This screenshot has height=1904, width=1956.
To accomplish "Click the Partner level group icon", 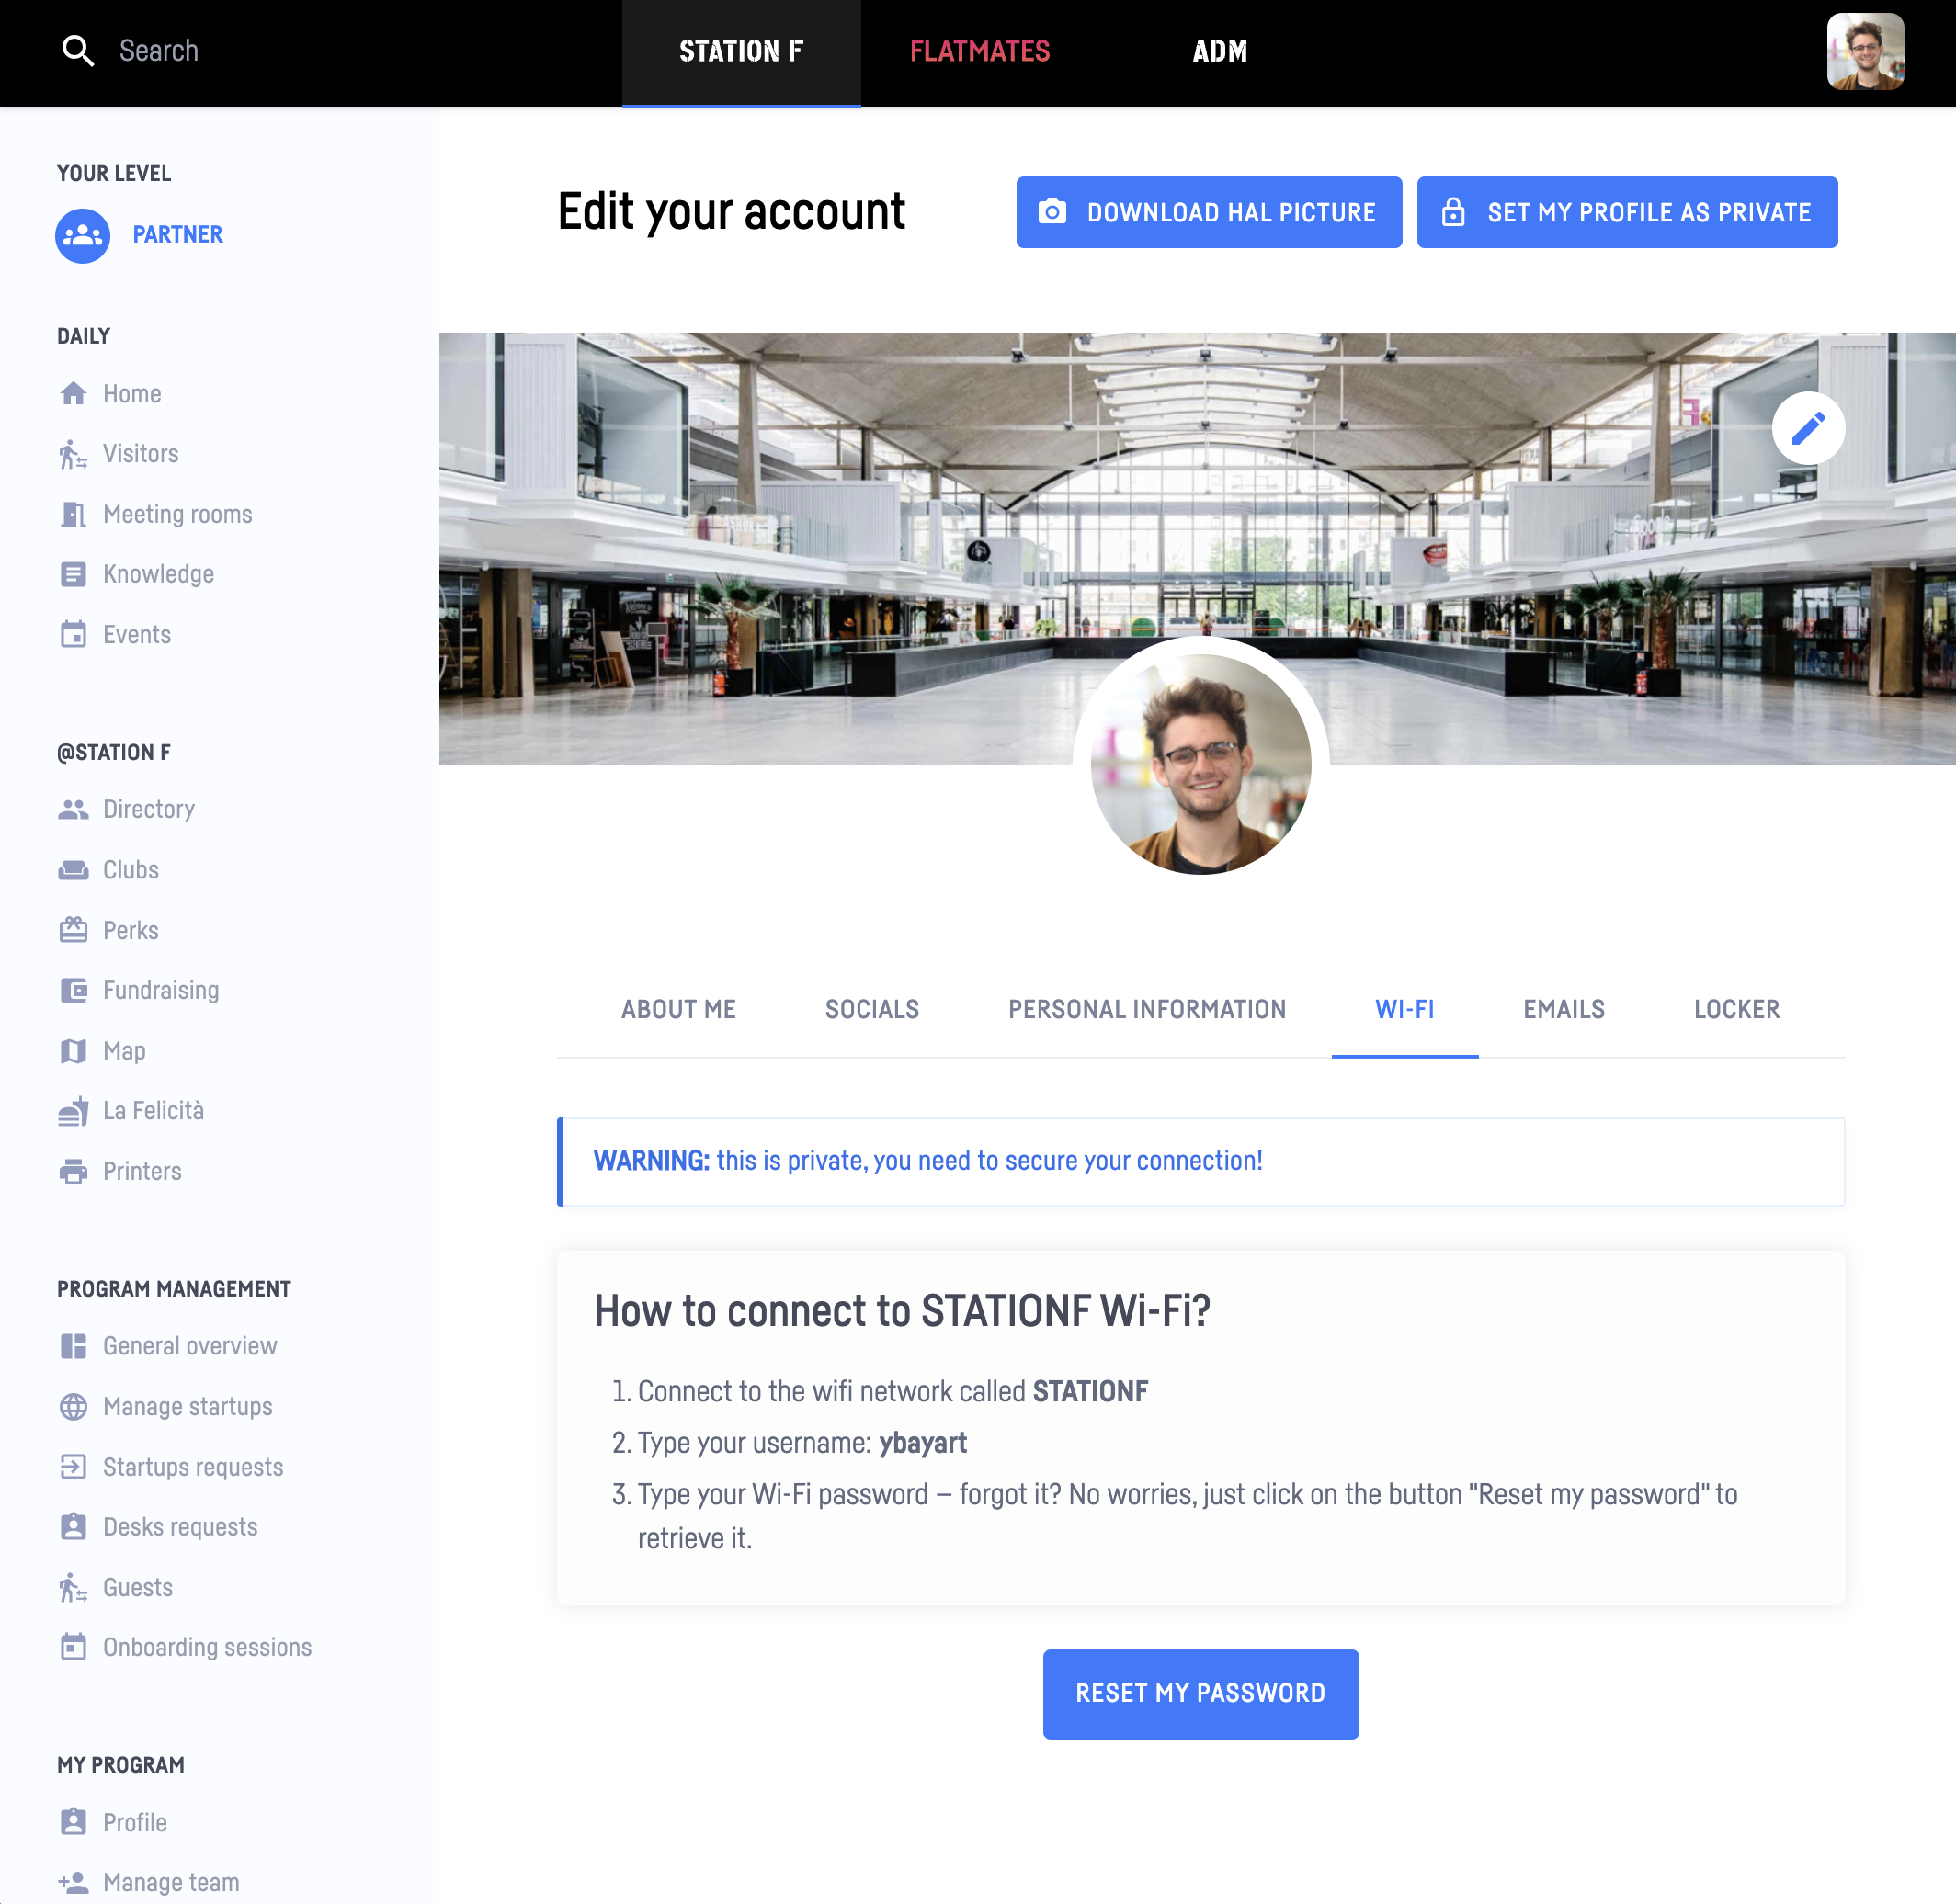I will click(x=83, y=236).
